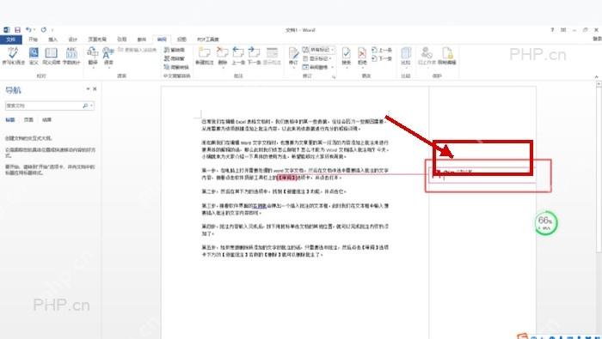Switch to the 视图 (View) ribbon tab
This screenshot has height=339, width=602.
point(181,39)
